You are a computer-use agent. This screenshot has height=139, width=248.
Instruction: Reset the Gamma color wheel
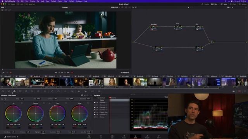(x=44, y=103)
